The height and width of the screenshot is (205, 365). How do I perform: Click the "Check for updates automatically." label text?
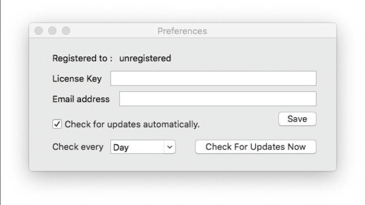pos(132,124)
